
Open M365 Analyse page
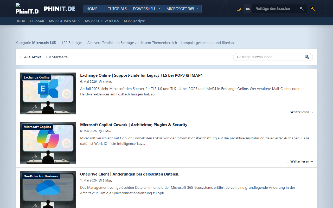tap(134, 21)
